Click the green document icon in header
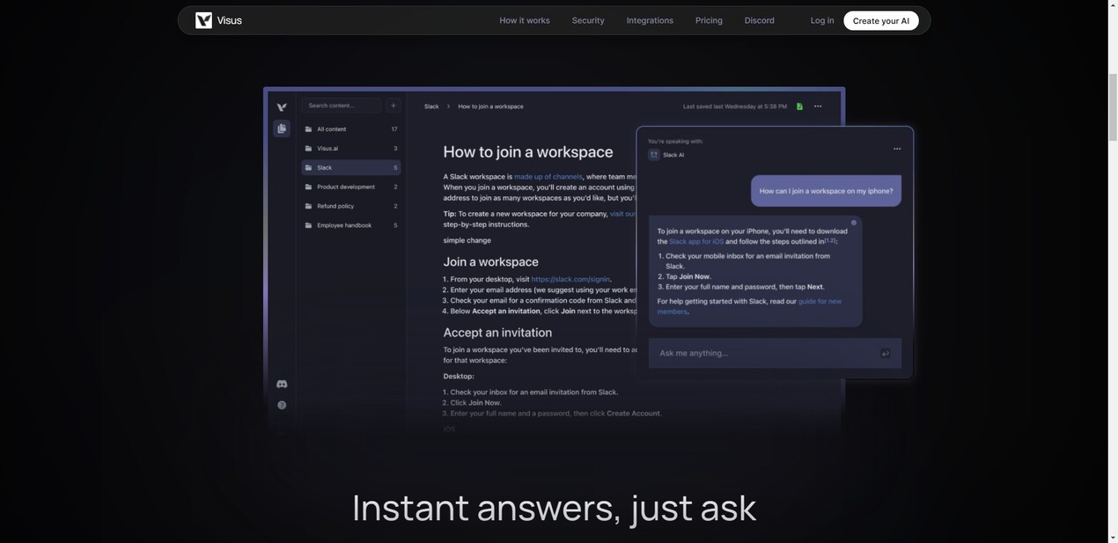The image size is (1118, 543). [x=799, y=106]
